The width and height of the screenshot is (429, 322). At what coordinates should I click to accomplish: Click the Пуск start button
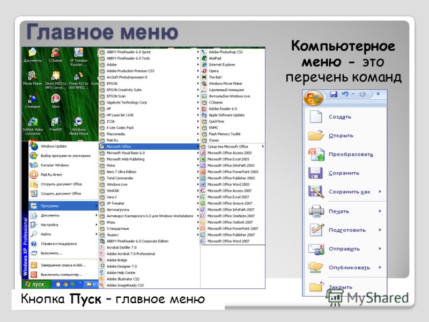(x=36, y=284)
